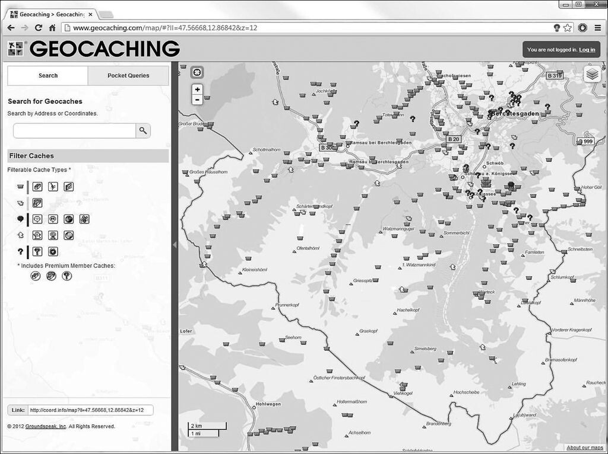Image resolution: width=608 pixels, height=454 pixels.
Task: Toggle the Mega-Event "M" bubble filter
Action: coord(53,219)
